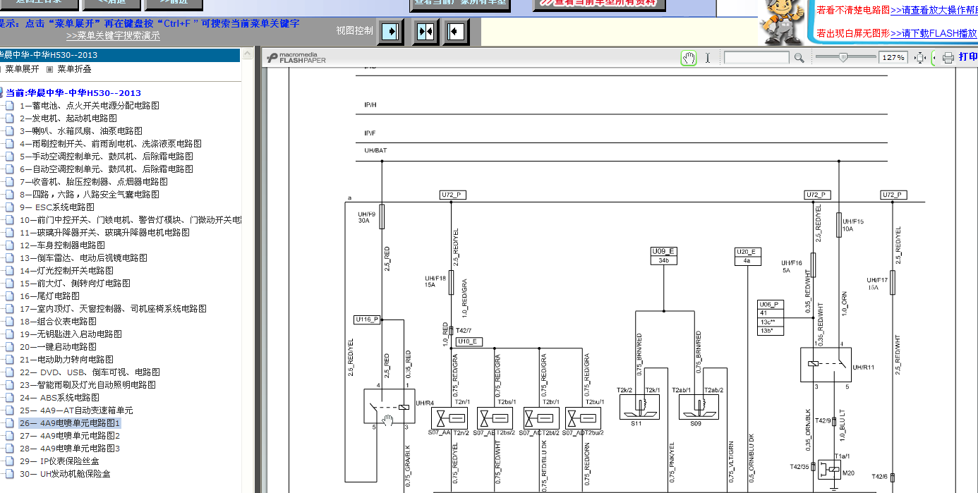Click 请下载FLASH播放 link
The height and width of the screenshot is (493, 978).
(x=934, y=33)
